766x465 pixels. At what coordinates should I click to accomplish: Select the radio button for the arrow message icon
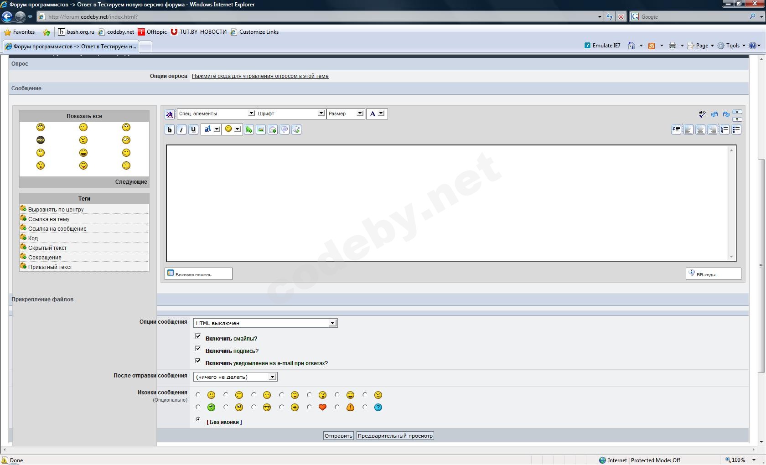click(281, 407)
